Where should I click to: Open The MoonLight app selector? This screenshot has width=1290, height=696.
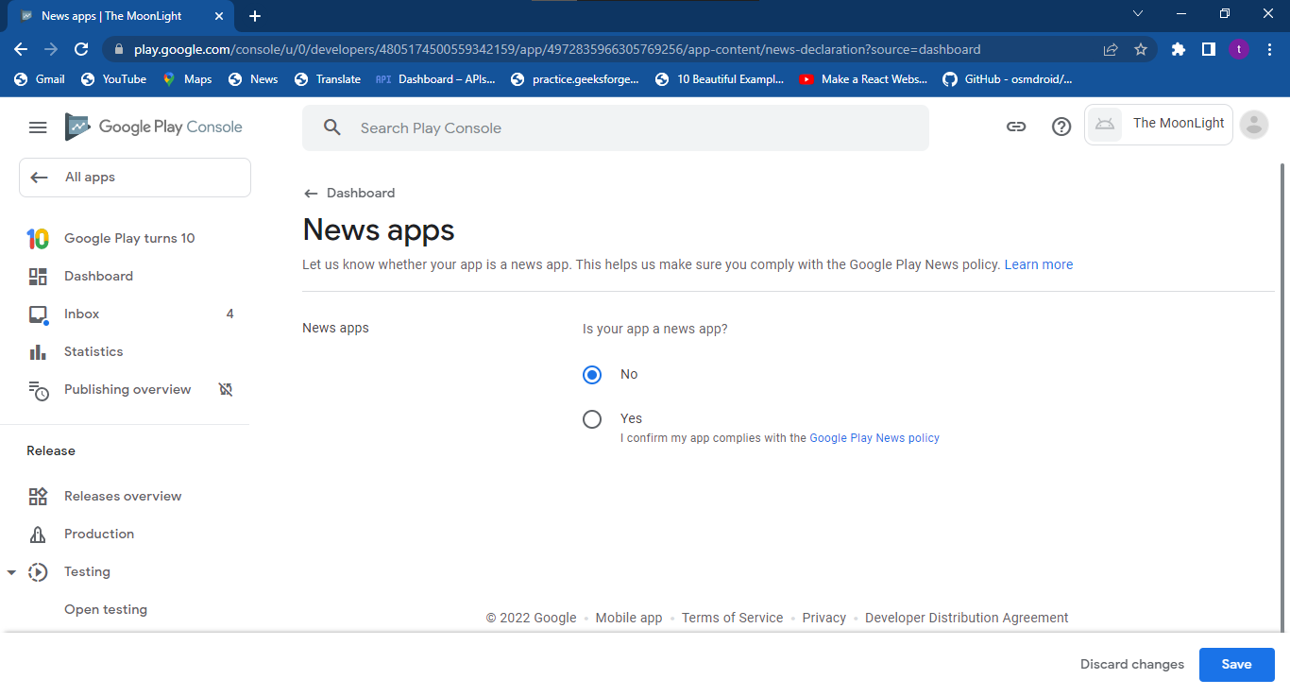1159,125
